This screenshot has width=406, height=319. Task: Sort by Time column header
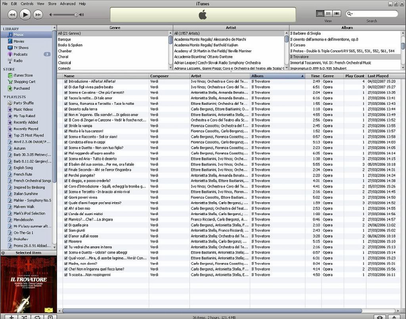click(x=313, y=76)
